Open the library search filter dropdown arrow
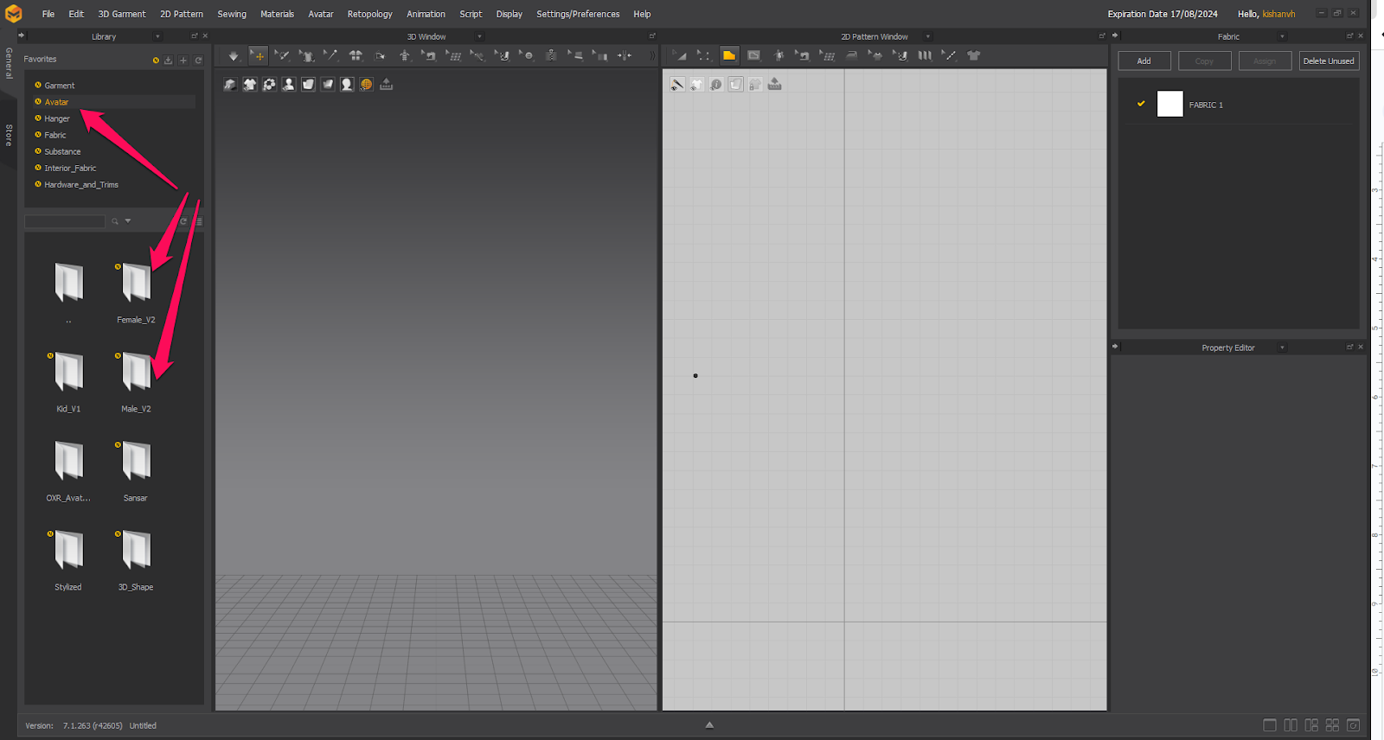1384x740 pixels. (x=128, y=221)
